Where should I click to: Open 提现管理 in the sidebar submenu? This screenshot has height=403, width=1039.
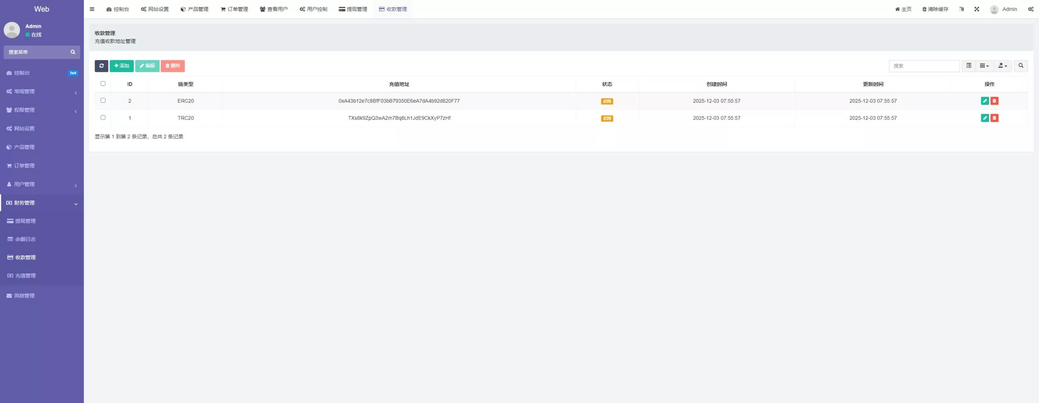[42, 221]
